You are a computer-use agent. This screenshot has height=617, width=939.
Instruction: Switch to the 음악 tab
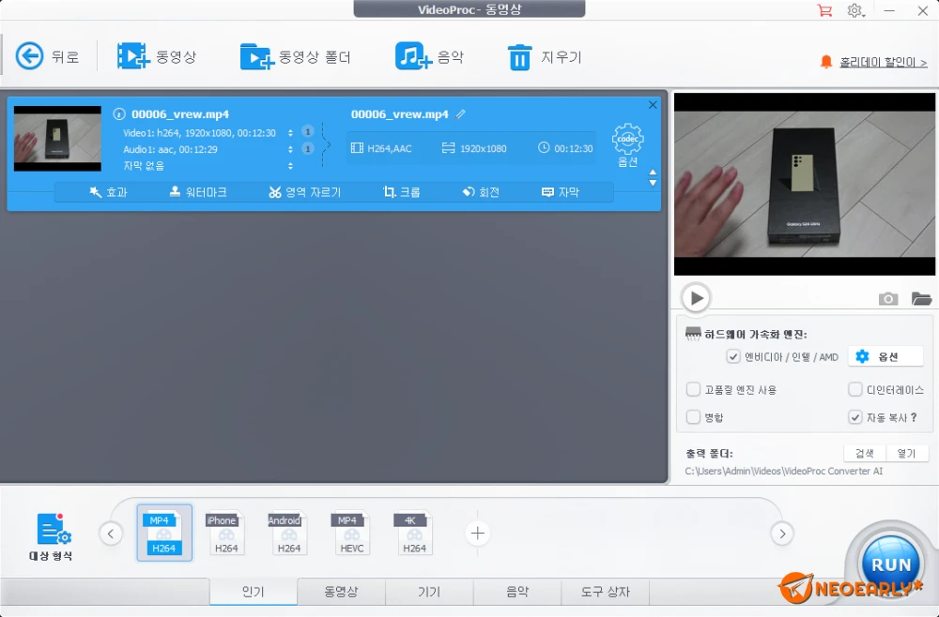coord(517,592)
